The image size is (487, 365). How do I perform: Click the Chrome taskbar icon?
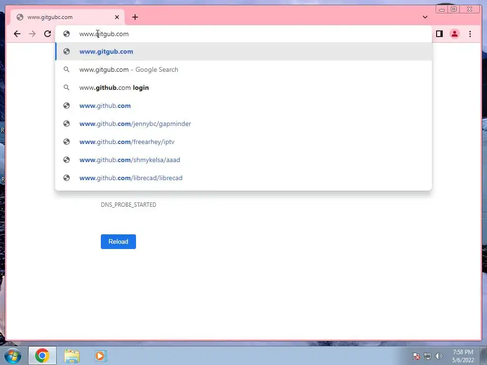[42, 355]
